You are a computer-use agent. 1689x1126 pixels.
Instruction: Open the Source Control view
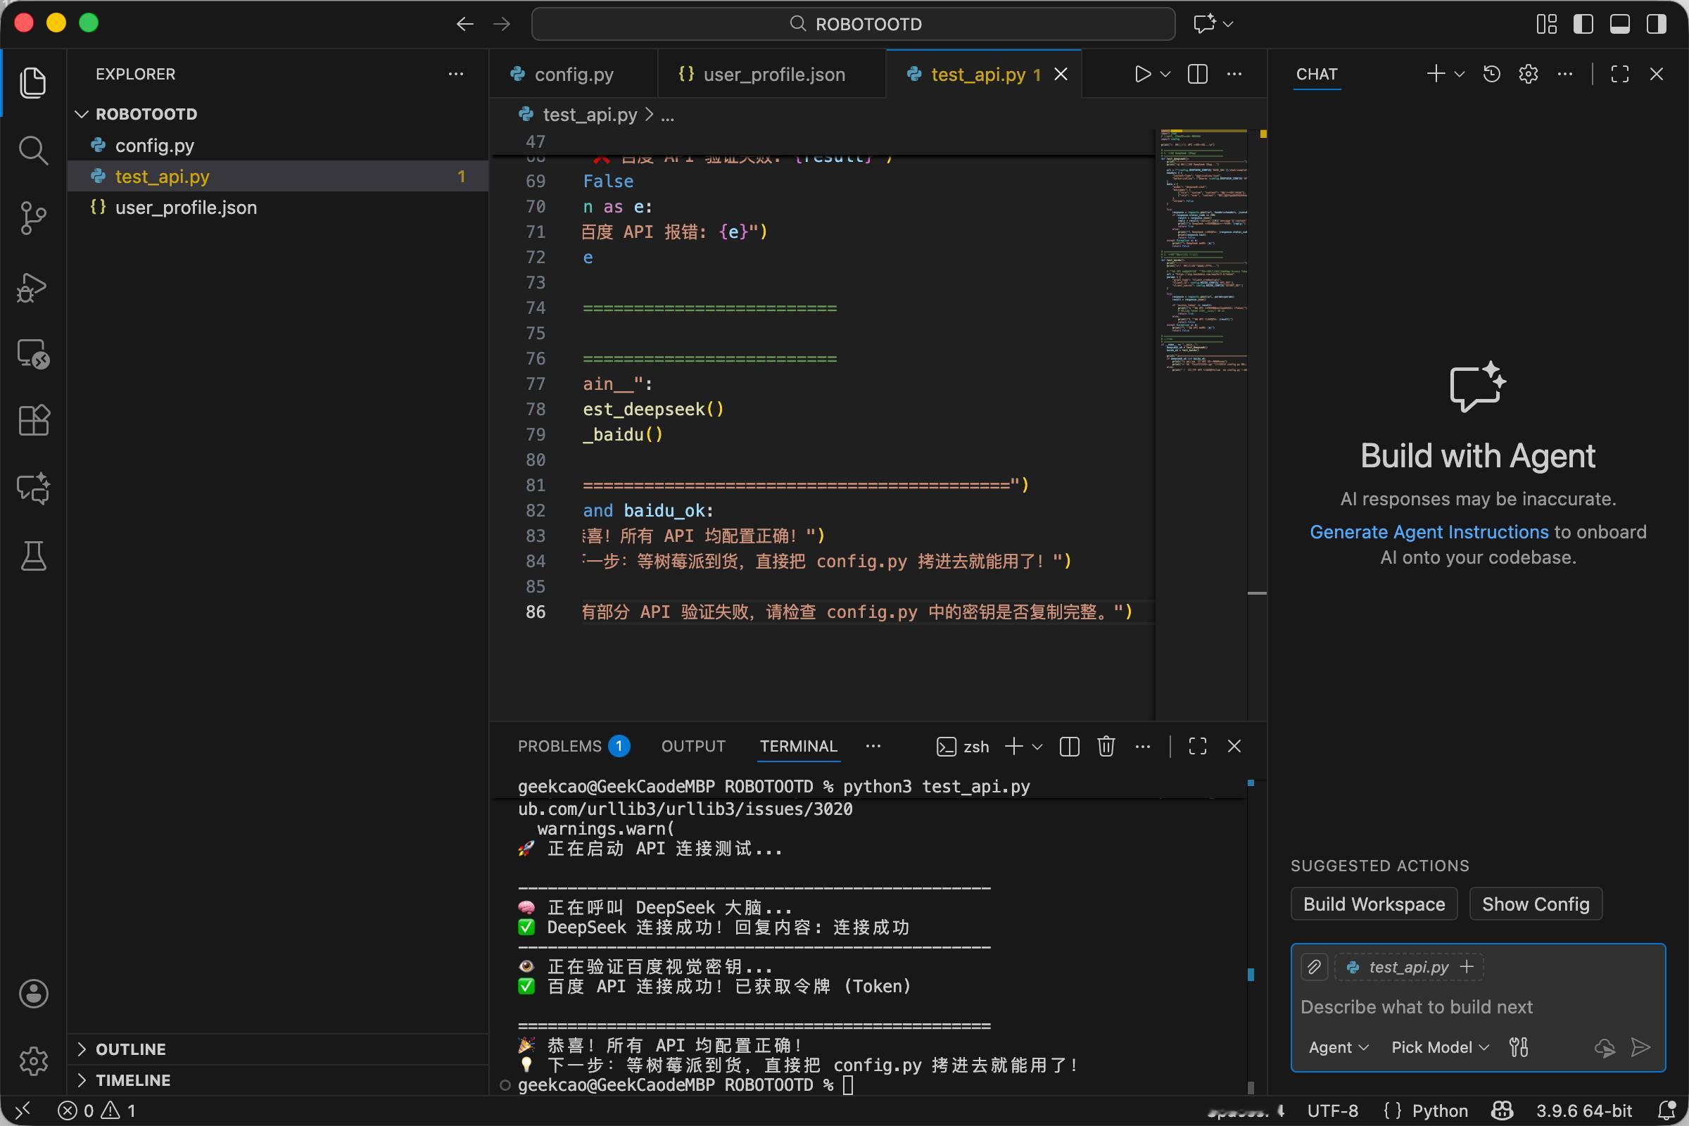click(x=33, y=217)
